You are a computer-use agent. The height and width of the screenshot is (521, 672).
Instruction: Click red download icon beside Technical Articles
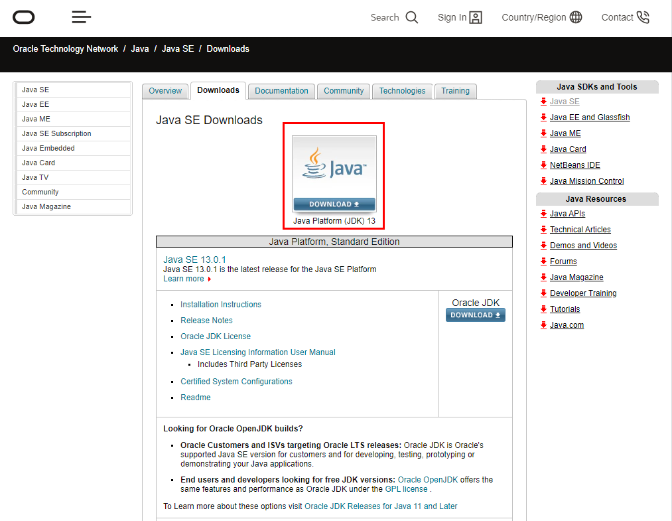pyautogui.click(x=543, y=230)
